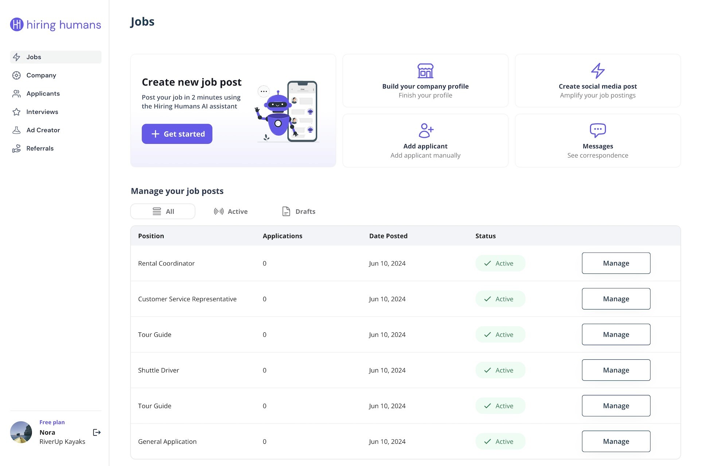
Task: Select the All job posts tab
Action: tap(163, 212)
